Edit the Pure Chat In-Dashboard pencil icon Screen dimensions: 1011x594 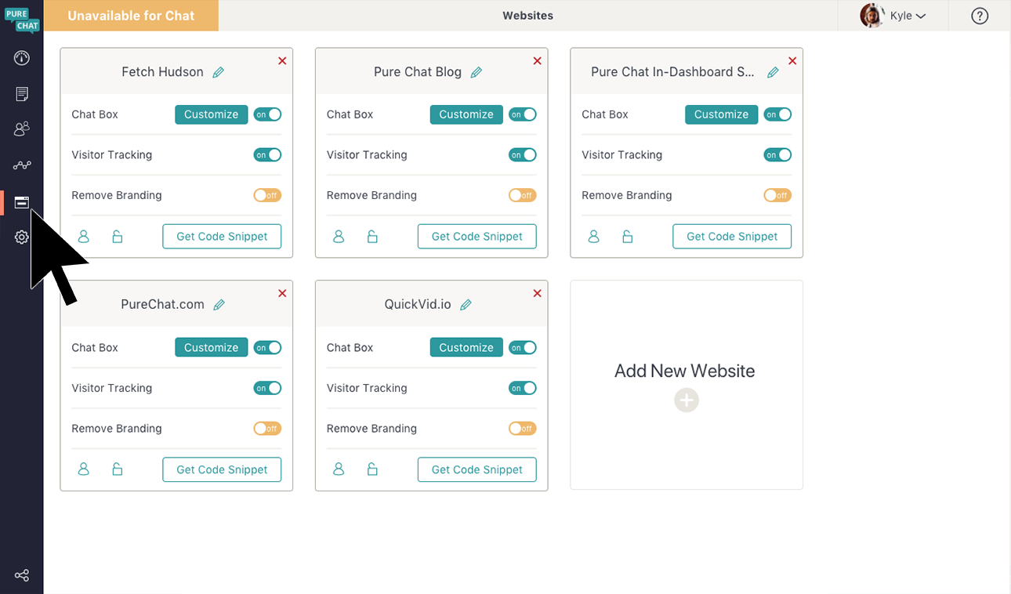(773, 72)
